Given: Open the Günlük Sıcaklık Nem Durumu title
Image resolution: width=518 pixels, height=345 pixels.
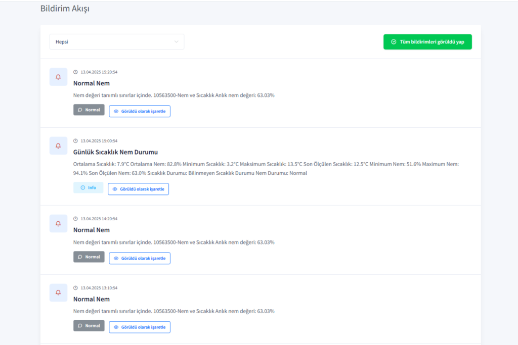Looking at the screenshot, I should 116,152.
